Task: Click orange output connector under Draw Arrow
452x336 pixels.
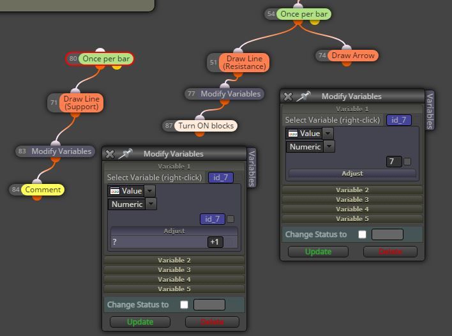Action: [x=347, y=64]
